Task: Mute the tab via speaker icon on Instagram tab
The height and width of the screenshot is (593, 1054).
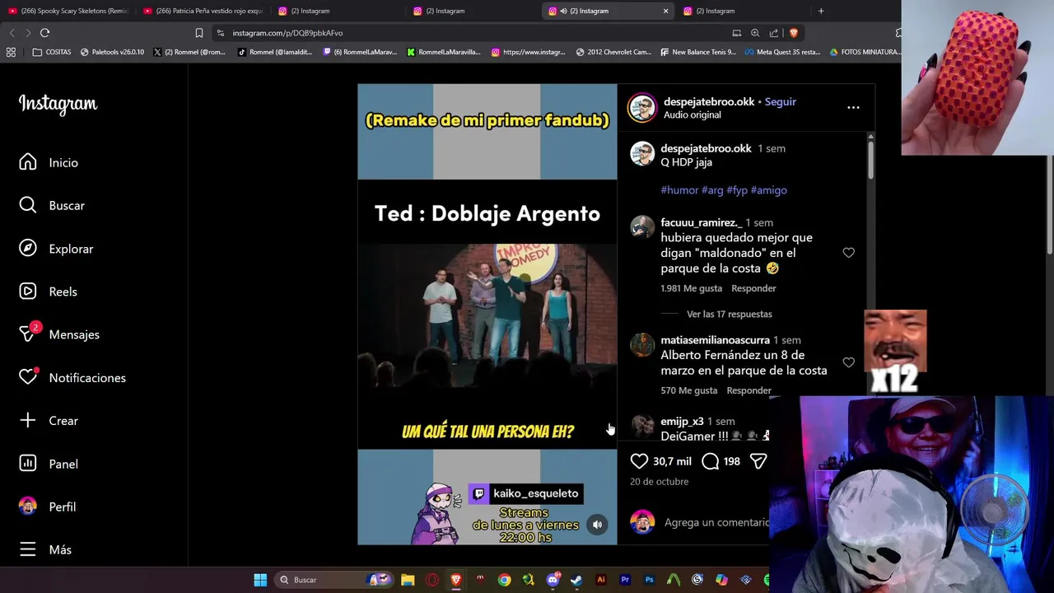Action: point(562,11)
